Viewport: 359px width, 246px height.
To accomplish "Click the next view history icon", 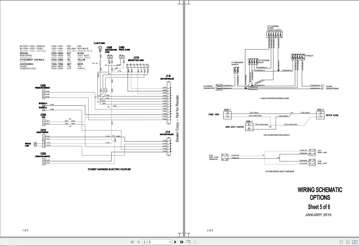I will pos(195,242).
